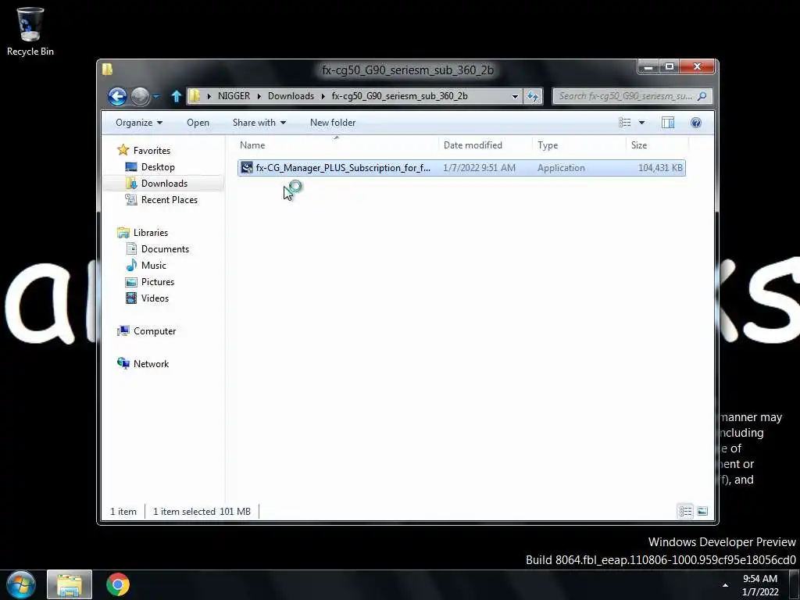This screenshot has width=800, height=600.
Task: Click the Documents page icon
Action: (131, 248)
